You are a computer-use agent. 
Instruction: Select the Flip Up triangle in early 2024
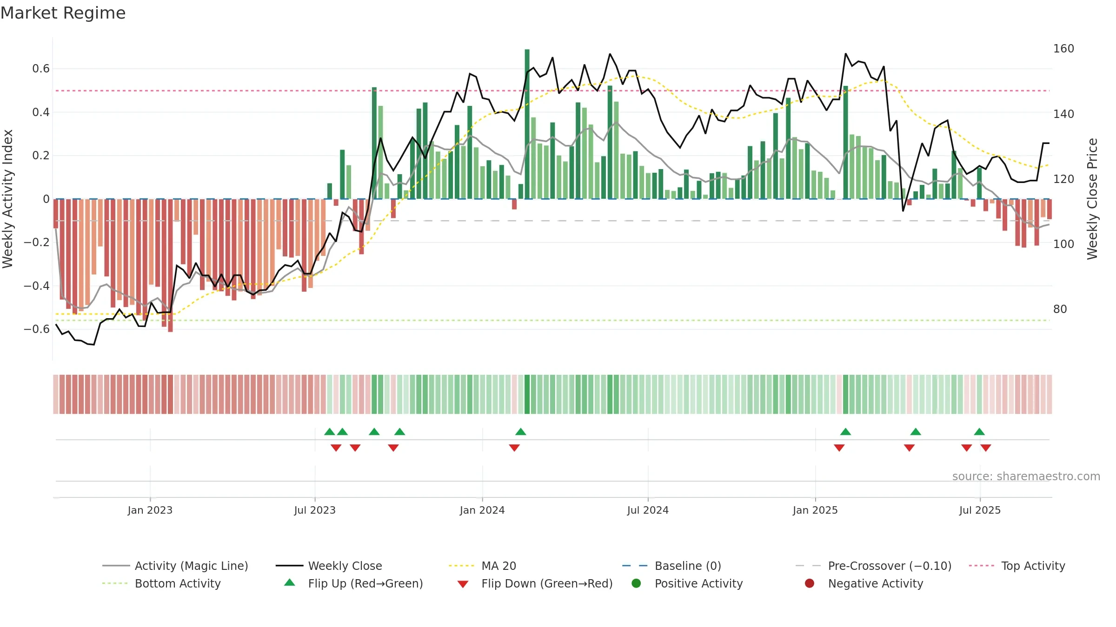(x=521, y=431)
